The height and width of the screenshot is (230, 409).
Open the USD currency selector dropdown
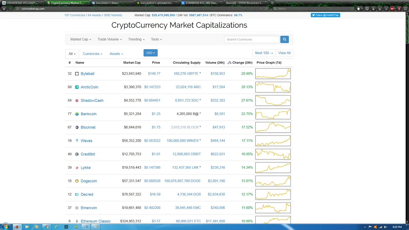tap(150, 53)
